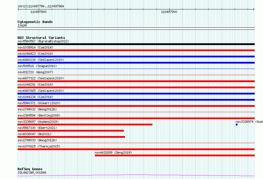Select the red nsv3338687 variant bar
Screen dimensions: 263x179
point(85,125)
